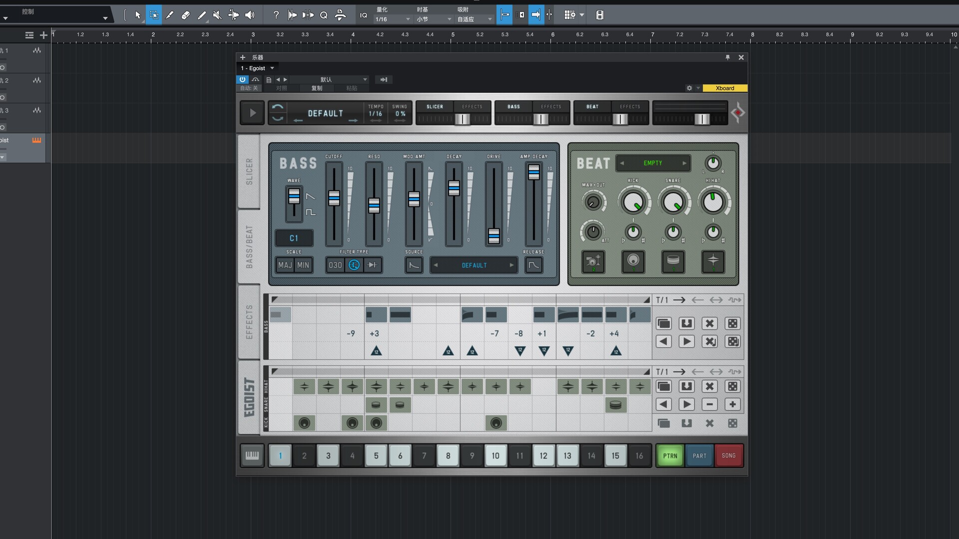Switch to the EFFECTS side tab
Image resolution: width=959 pixels, height=539 pixels.
pos(249,321)
